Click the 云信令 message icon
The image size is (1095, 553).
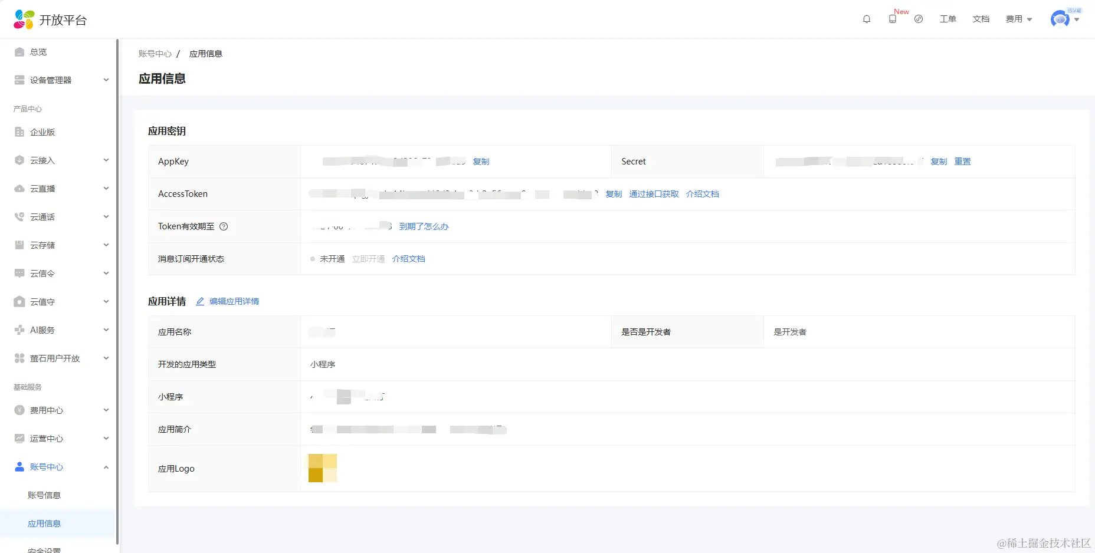click(19, 274)
